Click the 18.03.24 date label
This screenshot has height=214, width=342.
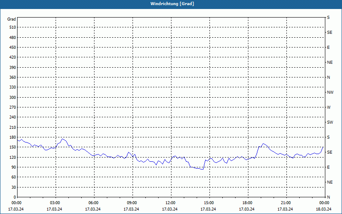[323, 209]
